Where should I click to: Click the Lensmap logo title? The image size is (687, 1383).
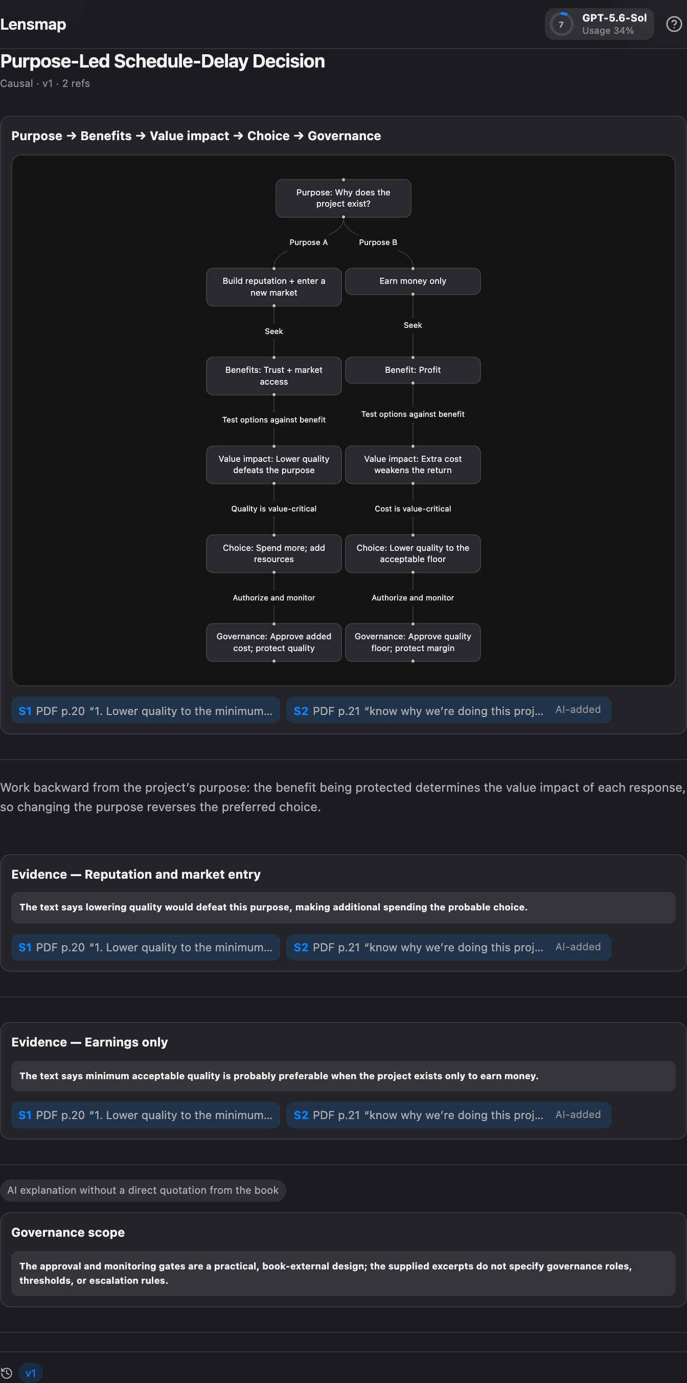point(33,24)
